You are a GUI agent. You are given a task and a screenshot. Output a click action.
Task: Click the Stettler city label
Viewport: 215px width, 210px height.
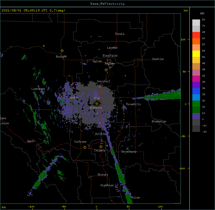[158, 59]
